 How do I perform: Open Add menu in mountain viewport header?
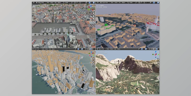coord(115,49)
